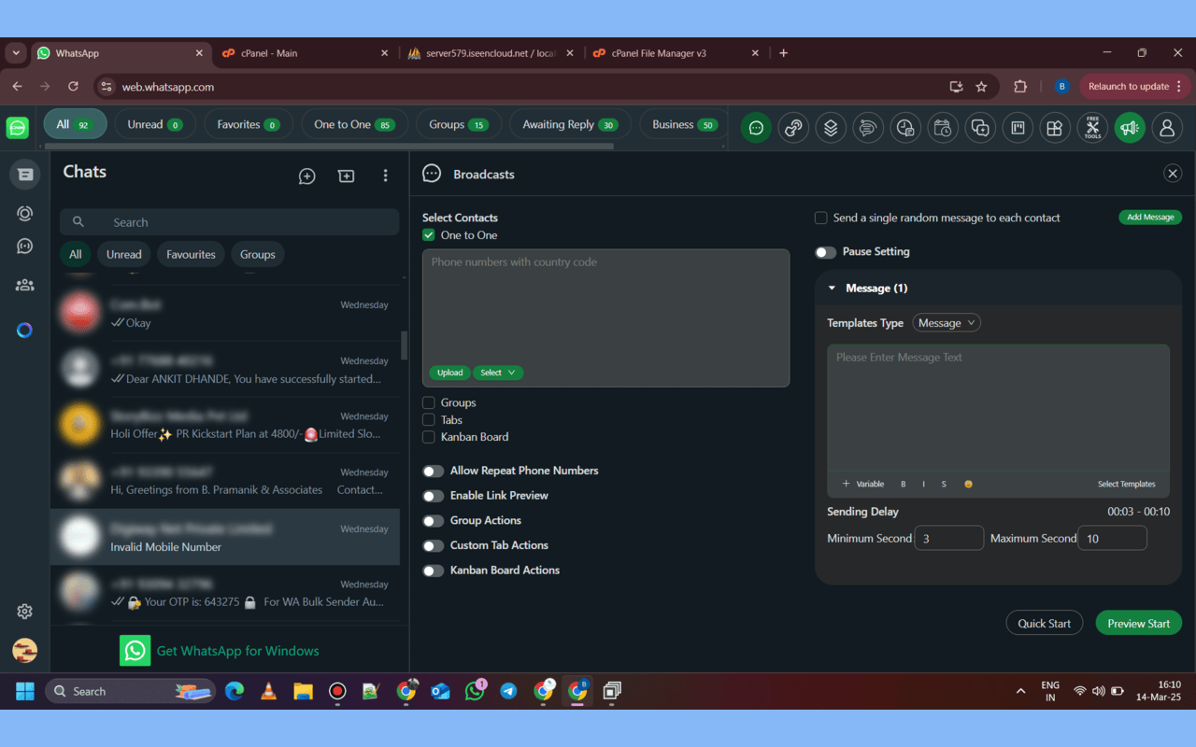Viewport: 1196px width, 747px height.
Task: Enable the Pause Setting toggle
Action: (825, 252)
